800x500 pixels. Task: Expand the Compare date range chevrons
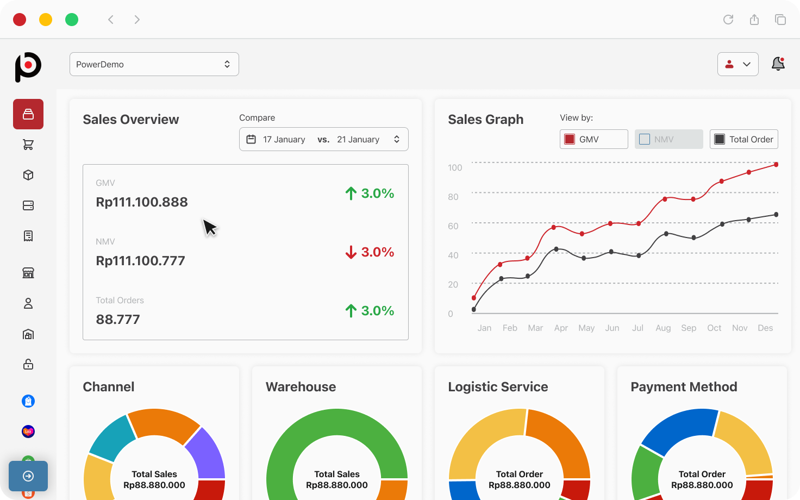(x=397, y=139)
